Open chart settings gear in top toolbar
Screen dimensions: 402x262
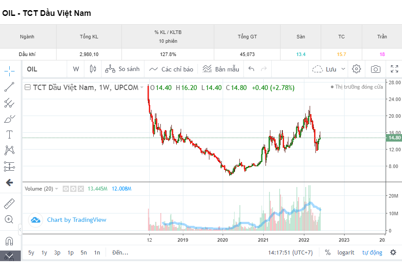pyautogui.click(x=356, y=69)
